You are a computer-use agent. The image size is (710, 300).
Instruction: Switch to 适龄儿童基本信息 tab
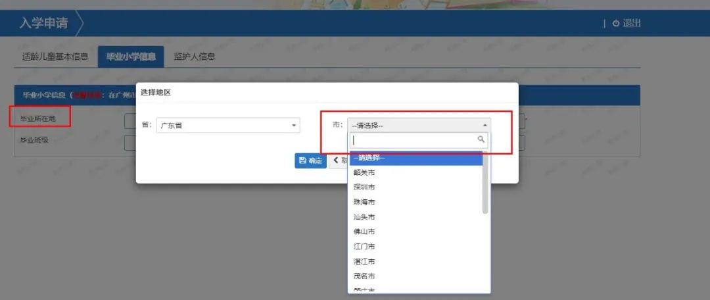pos(55,57)
